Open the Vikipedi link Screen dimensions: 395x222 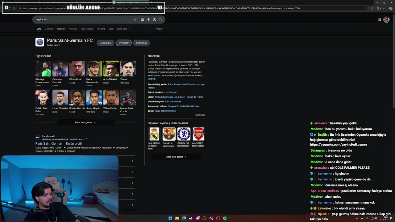[x=152, y=79]
